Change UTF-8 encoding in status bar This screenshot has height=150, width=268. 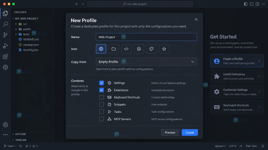click(x=233, y=146)
